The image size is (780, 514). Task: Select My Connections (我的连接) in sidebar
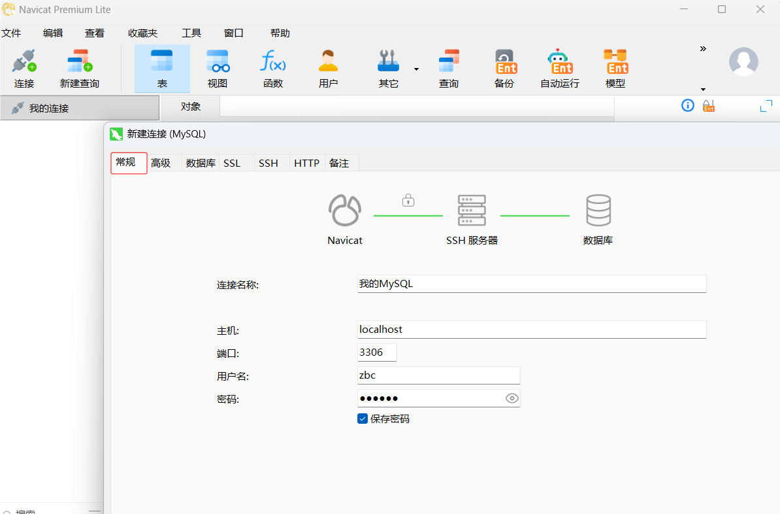pyautogui.click(x=80, y=108)
